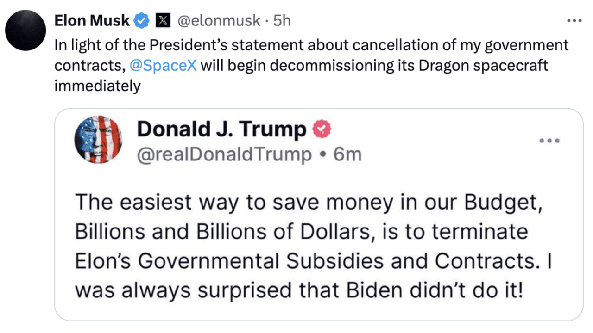The image size is (593, 333).
Task: Click the verified badge next to @elonmusk handle
Action: [142, 20]
